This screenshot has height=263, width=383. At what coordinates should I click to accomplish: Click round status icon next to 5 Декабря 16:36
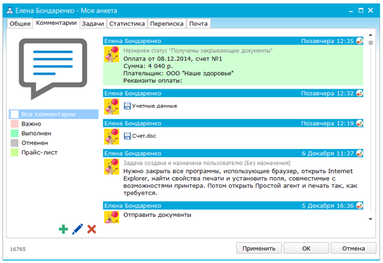click(x=360, y=206)
